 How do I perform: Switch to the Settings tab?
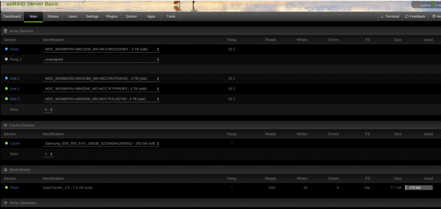(92, 17)
